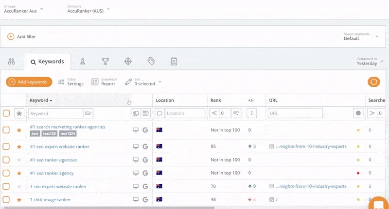Focus the URL filter input

(x=295, y=113)
